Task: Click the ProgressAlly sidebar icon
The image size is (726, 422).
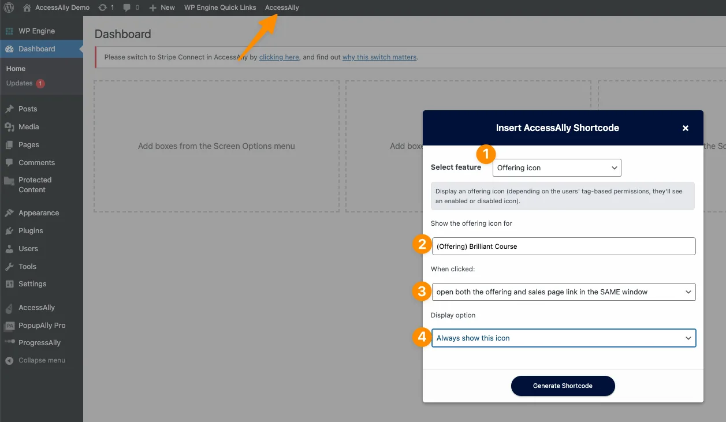Action: coord(9,343)
